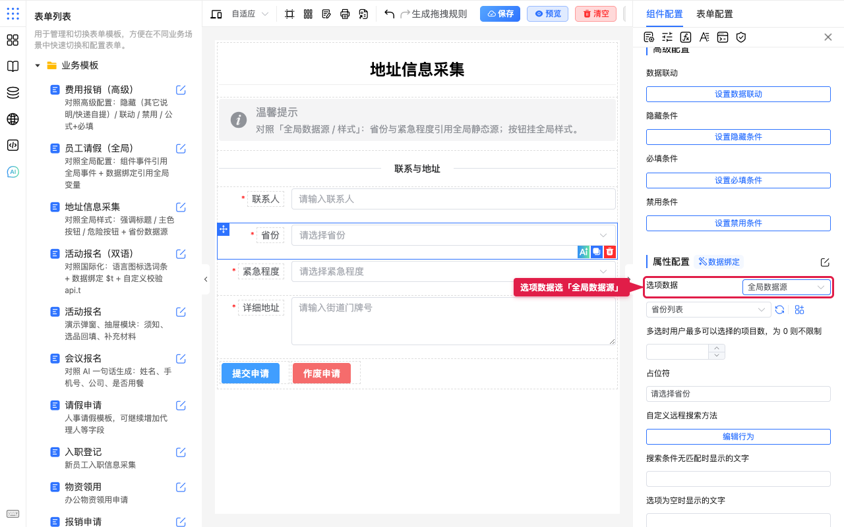
Task: Click the shield check icon in config panel
Action: [741, 37]
